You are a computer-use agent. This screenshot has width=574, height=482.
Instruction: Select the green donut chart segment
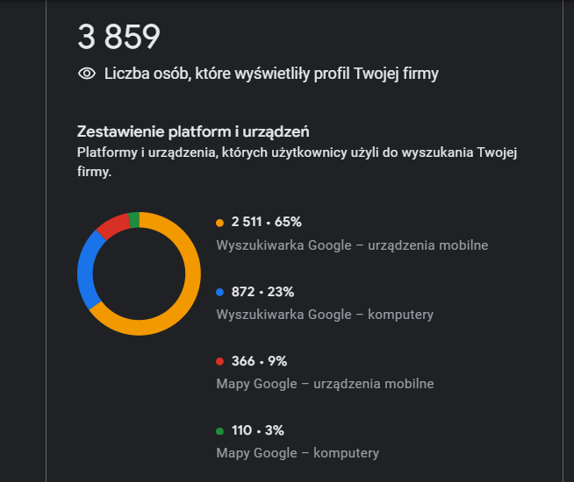point(133,219)
